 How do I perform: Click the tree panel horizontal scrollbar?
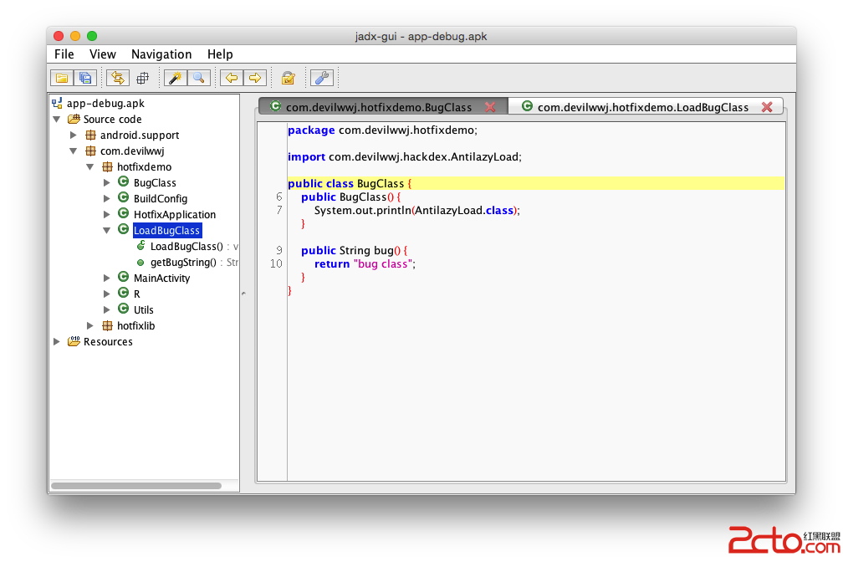click(136, 486)
